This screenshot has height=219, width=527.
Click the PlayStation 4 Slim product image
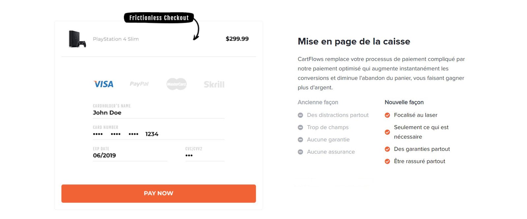[77, 39]
